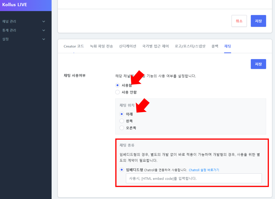
Task: Open the Chatroll 설정 바로가기 link
Action: [204, 170]
